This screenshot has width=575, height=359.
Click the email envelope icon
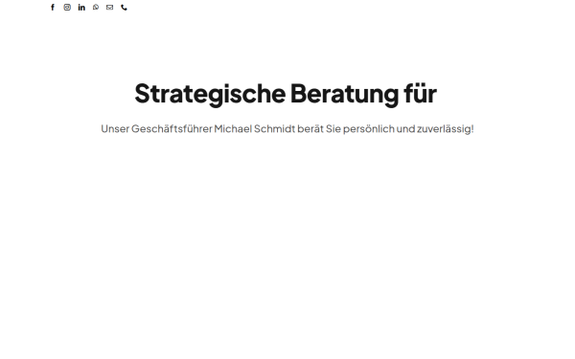tap(109, 8)
